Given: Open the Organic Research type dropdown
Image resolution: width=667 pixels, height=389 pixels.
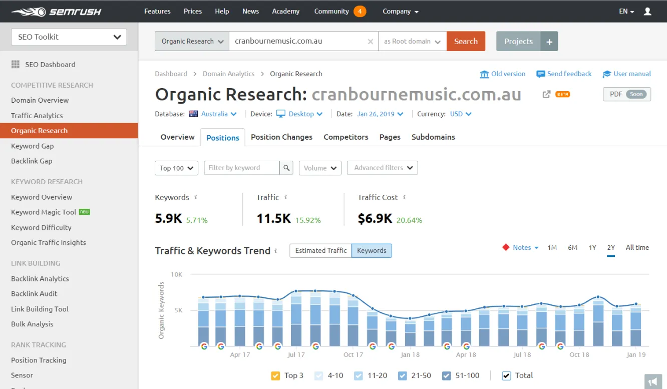Looking at the screenshot, I should [x=192, y=42].
